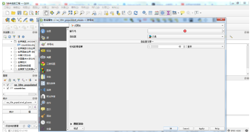Select the Pan Map hand tool
Image resolution: width=251 pixels, height=134 pixels.
[x=46, y=13]
